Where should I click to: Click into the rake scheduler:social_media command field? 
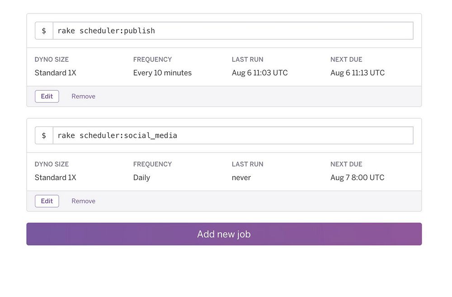click(233, 135)
